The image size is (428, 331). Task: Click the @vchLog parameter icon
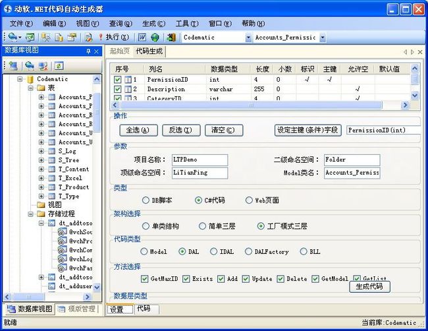[63, 259]
